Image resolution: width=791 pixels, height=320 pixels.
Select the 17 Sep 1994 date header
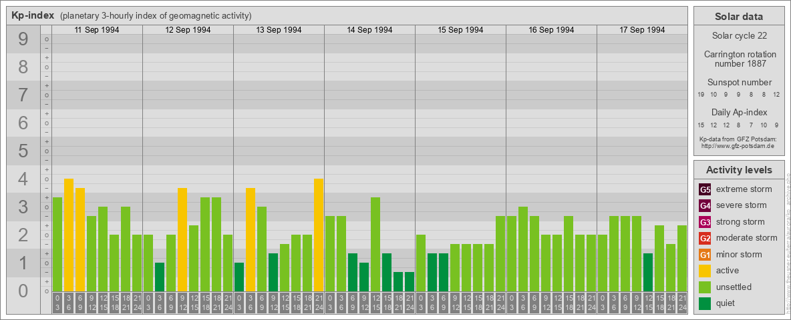coord(641,30)
